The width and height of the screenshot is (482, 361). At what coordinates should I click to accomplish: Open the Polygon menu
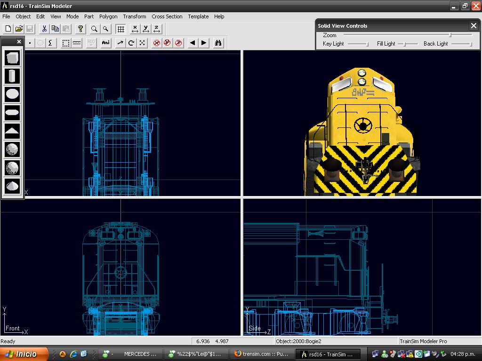point(108,16)
